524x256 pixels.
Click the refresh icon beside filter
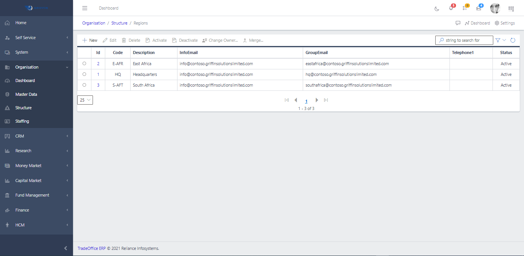pyautogui.click(x=512, y=40)
